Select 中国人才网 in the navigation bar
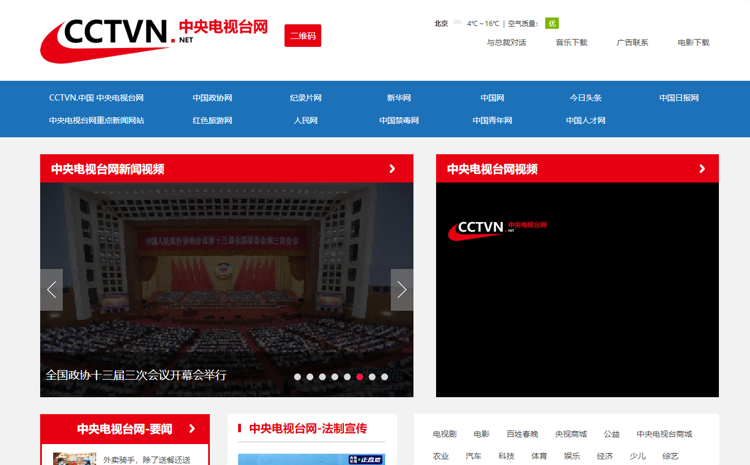 click(x=585, y=120)
